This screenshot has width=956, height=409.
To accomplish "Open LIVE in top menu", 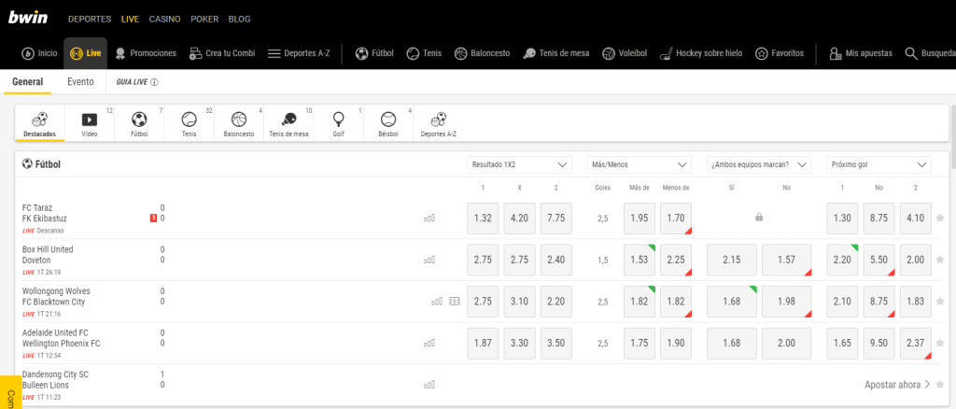I will [x=130, y=19].
